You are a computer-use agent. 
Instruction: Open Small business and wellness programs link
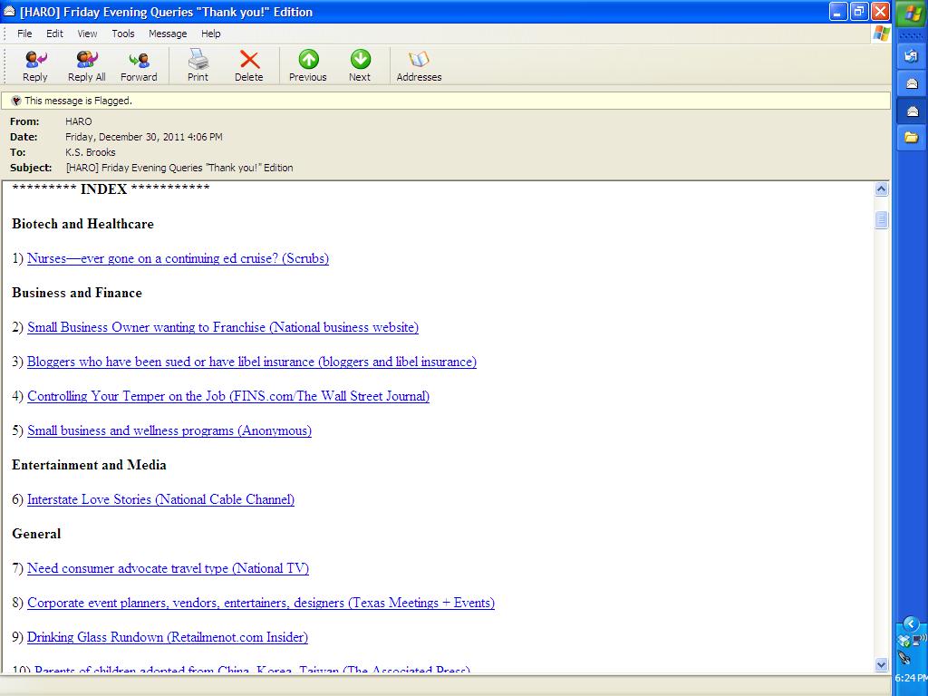(169, 430)
